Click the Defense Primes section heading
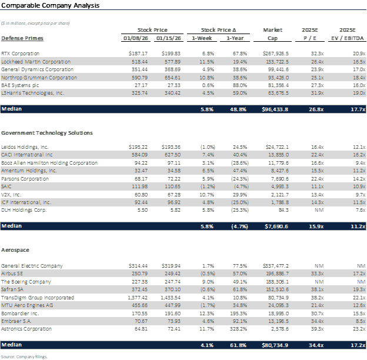This screenshot has width=367, height=360. [x=22, y=38]
